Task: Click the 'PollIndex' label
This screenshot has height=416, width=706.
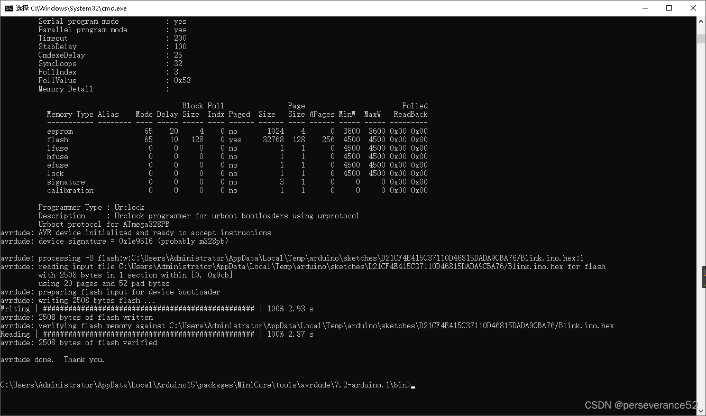Action: [57, 72]
